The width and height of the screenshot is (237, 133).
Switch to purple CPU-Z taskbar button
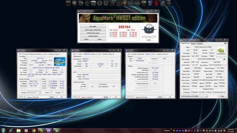click(49, 130)
